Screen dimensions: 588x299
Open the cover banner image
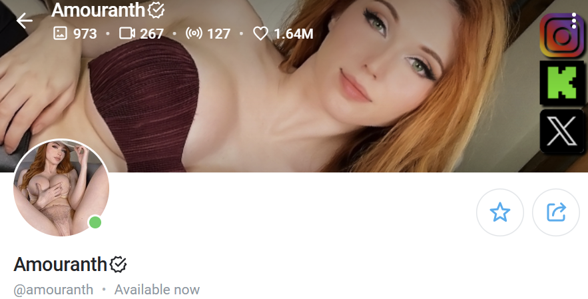(294, 86)
